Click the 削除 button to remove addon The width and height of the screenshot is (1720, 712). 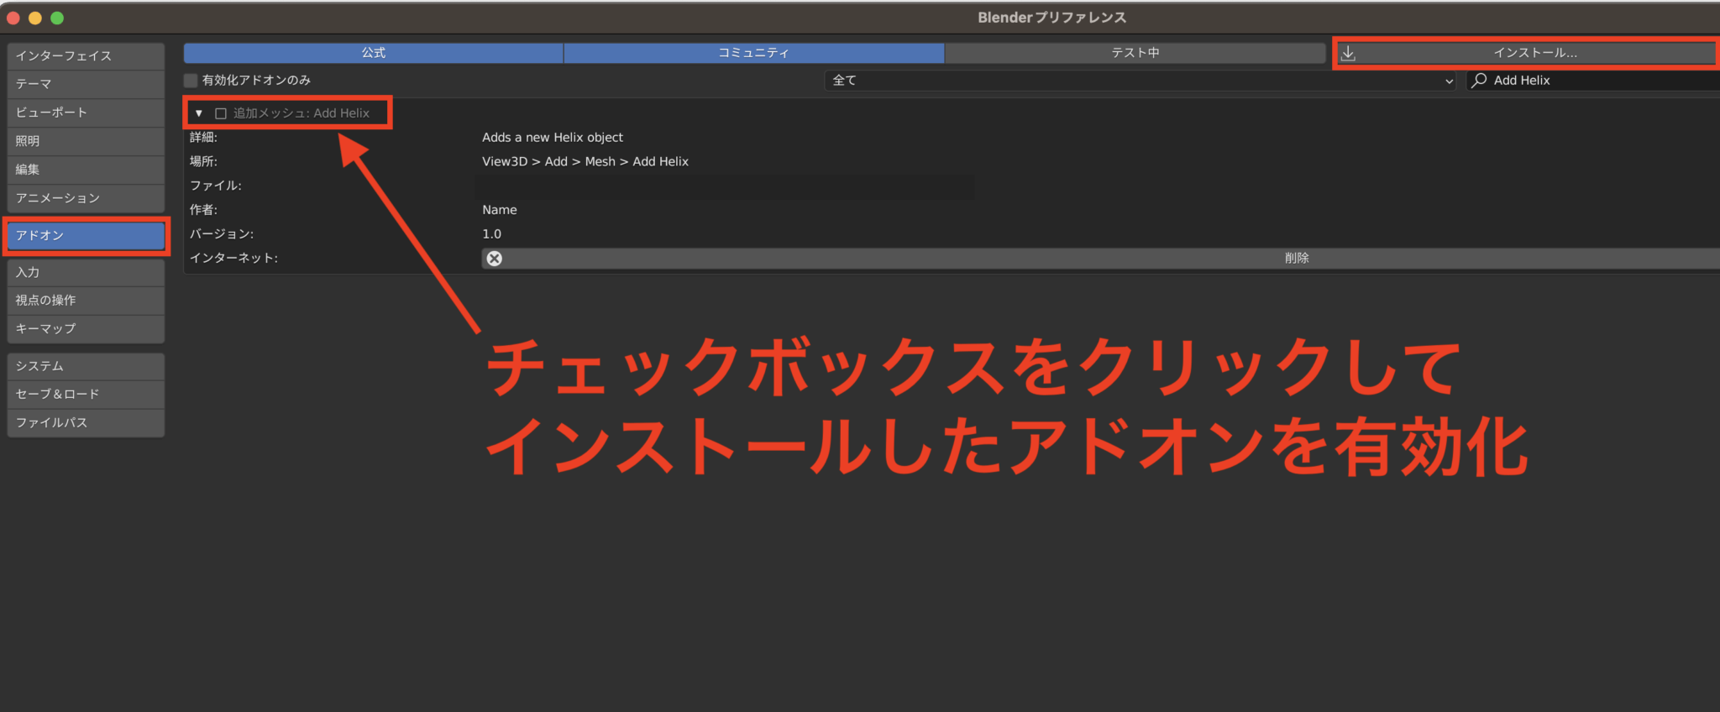pyautogui.click(x=1100, y=259)
